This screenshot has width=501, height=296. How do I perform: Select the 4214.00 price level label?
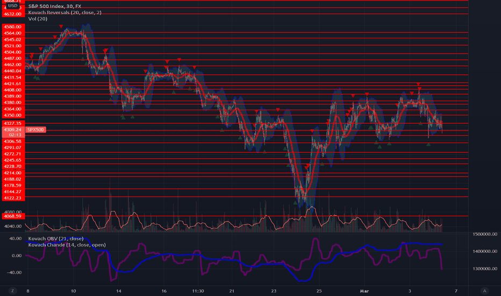tap(13, 173)
